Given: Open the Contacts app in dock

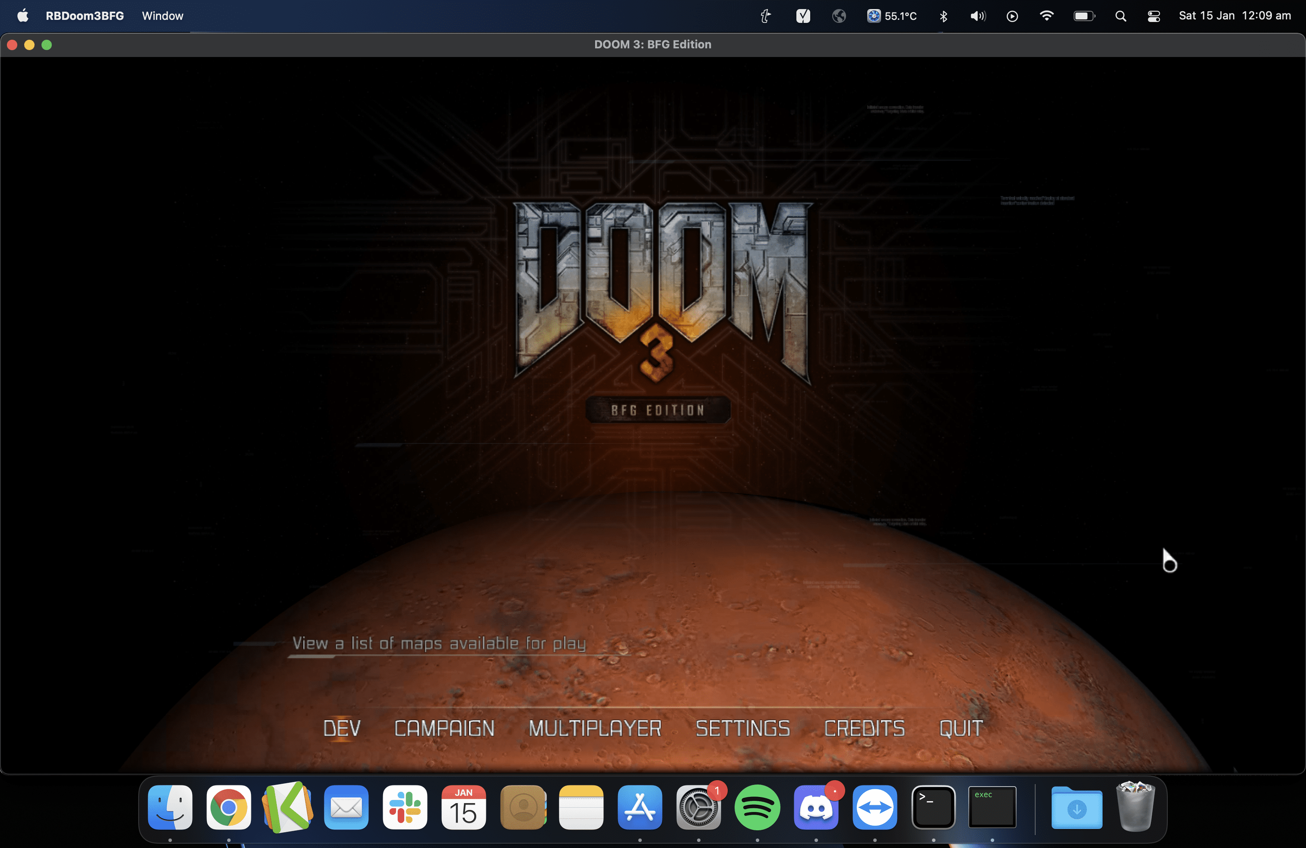Looking at the screenshot, I should 523,807.
